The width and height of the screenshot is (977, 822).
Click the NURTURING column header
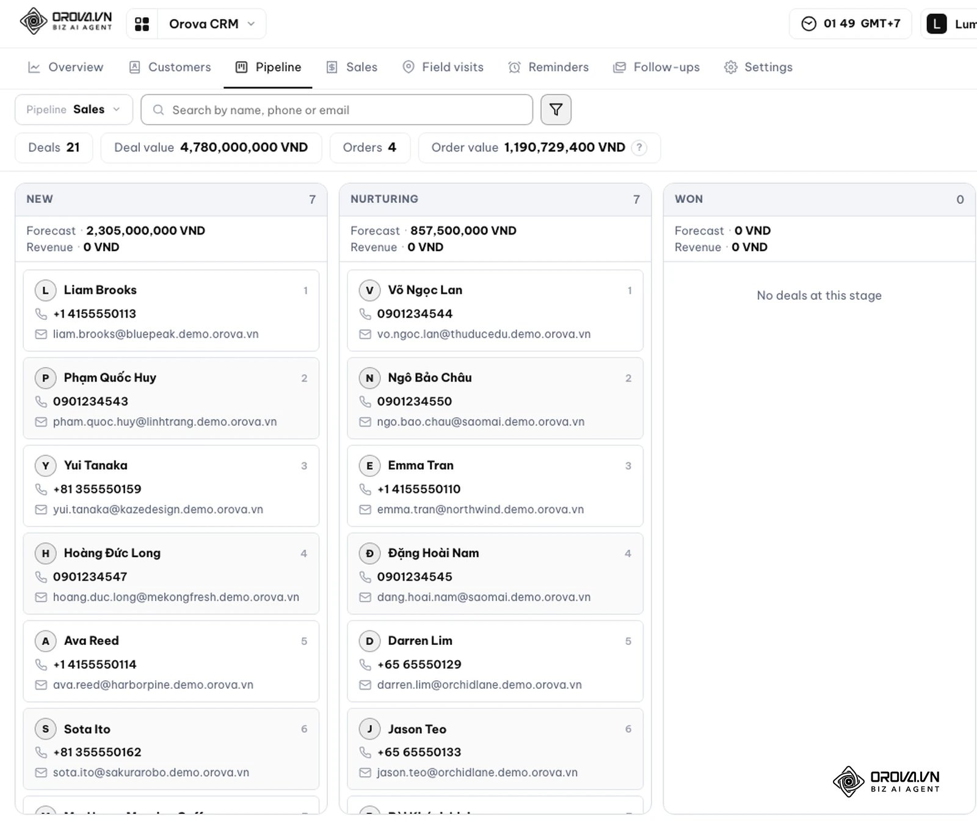(495, 199)
